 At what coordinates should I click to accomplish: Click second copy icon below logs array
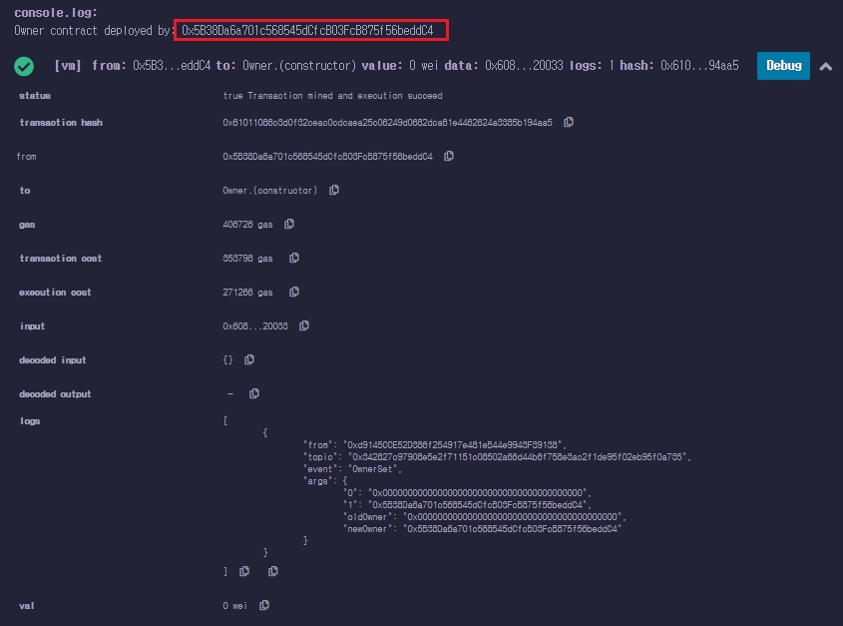pos(272,571)
